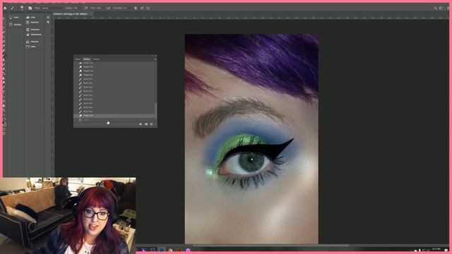Create new snapshot camera icon
Image resolution: width=452 pixels, height=254 pixels.
(146, 124)
